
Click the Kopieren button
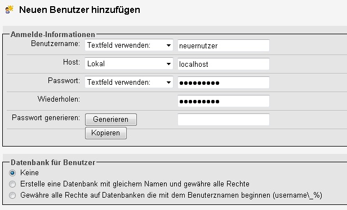click(106, 133)
